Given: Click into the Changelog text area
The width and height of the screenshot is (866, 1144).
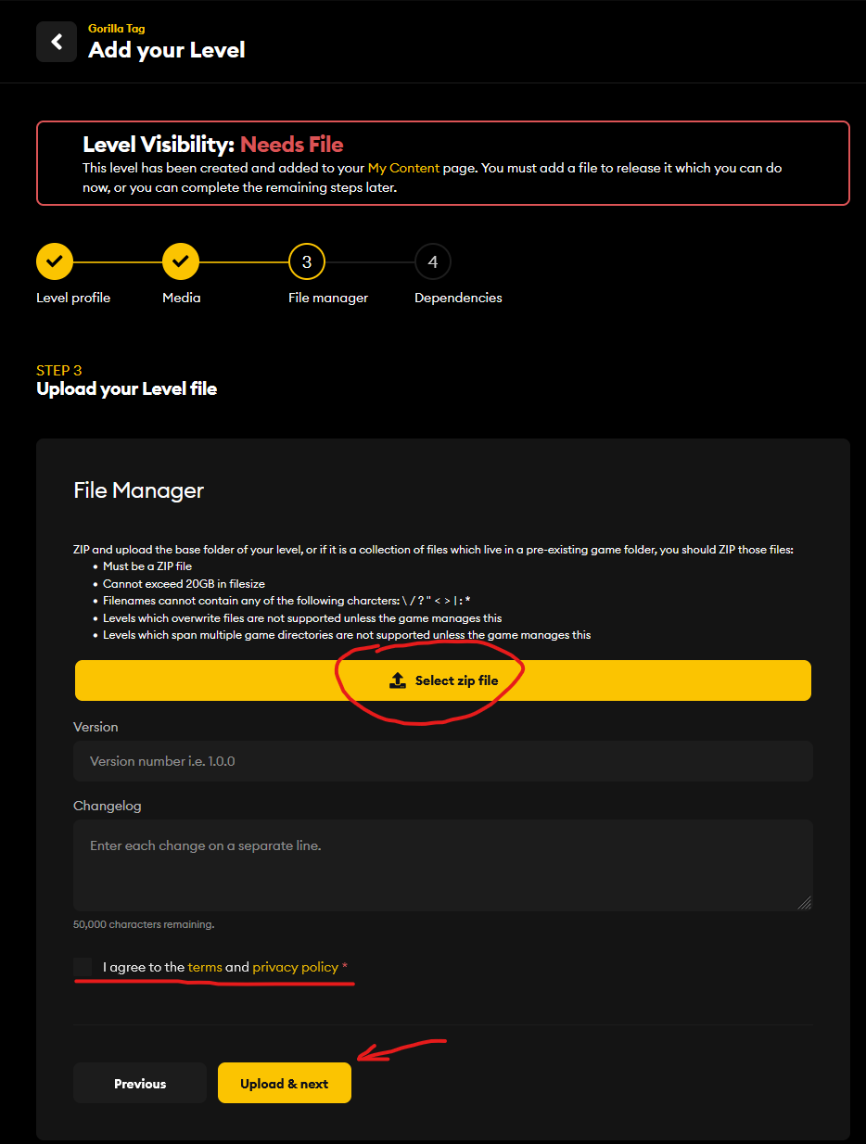Looking at the screenshot, I should click(443, 864).
